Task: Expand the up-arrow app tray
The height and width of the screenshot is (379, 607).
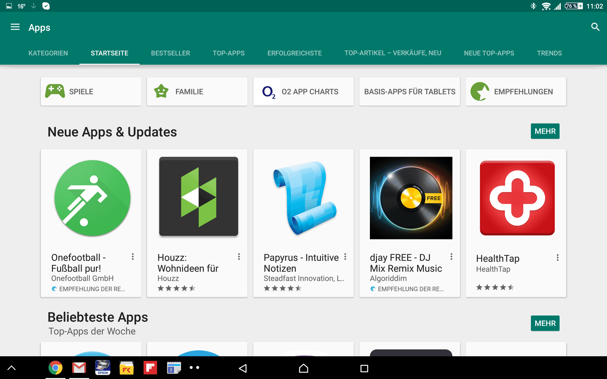Action: [11, 368]
